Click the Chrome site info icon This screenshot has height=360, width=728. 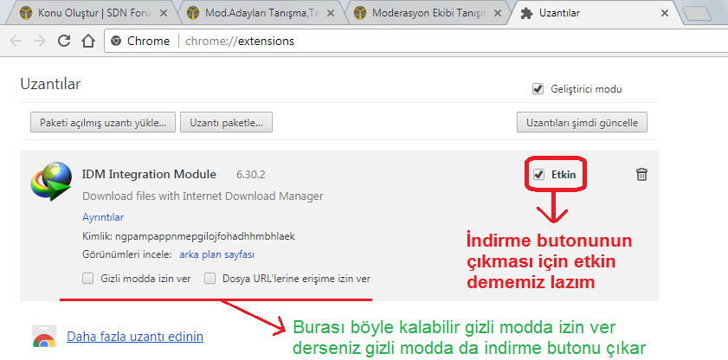click(x=116, y=42)
